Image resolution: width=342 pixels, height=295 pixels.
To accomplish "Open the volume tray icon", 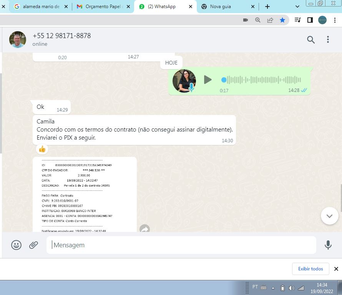I will click(291, 288).
